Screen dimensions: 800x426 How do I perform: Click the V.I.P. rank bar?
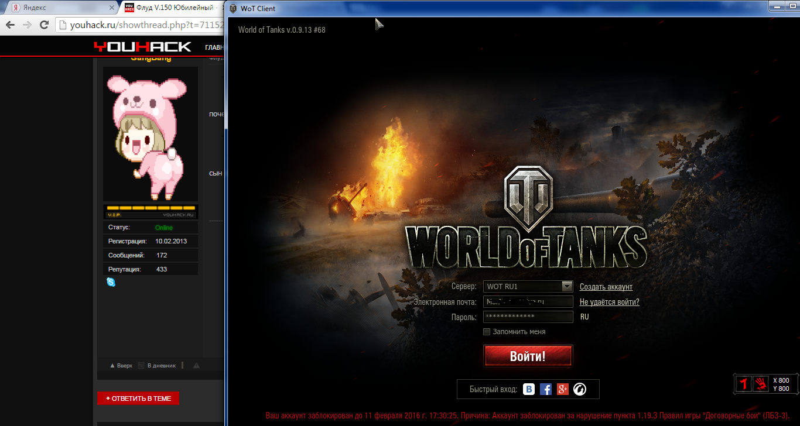click(151, 211)
